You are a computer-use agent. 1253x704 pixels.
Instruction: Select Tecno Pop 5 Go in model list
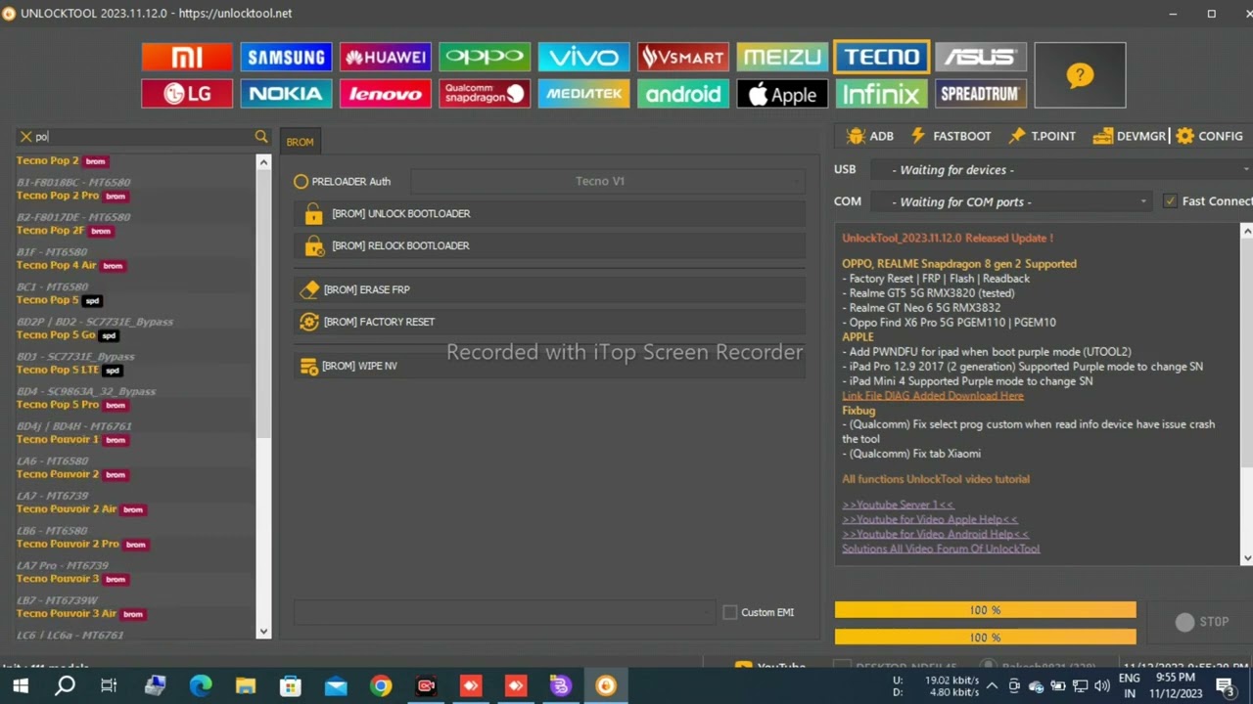click(x=56, y=334)
